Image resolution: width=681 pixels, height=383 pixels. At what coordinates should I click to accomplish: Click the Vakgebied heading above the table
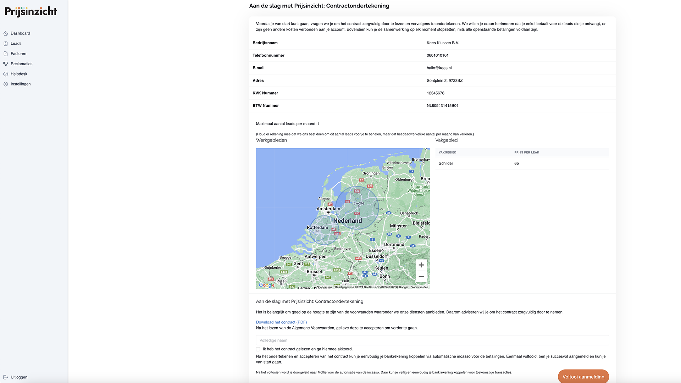(446, 140)
